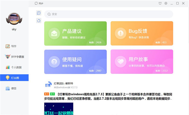Click the VS badge icon for 拼字争霸赛
The height and width of the screenshot is (115, 189).
pyautogui.click(x=8, y=56)
